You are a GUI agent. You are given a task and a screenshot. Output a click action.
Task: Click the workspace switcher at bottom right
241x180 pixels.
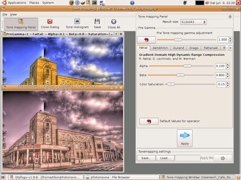pyautogui.click(x=238, y=177)
